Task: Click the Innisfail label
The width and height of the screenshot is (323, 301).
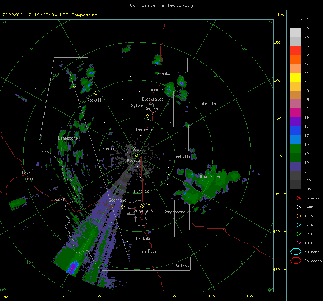Action: pos(145,130)
